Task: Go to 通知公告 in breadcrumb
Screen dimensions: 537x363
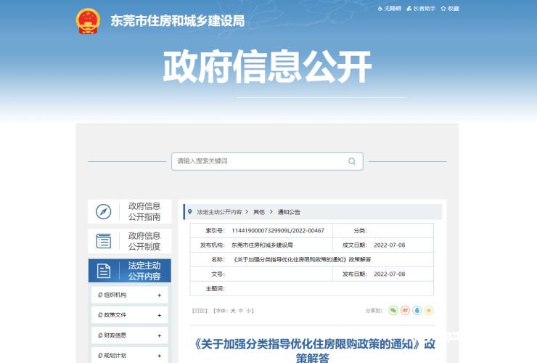Action: (288, 212)
